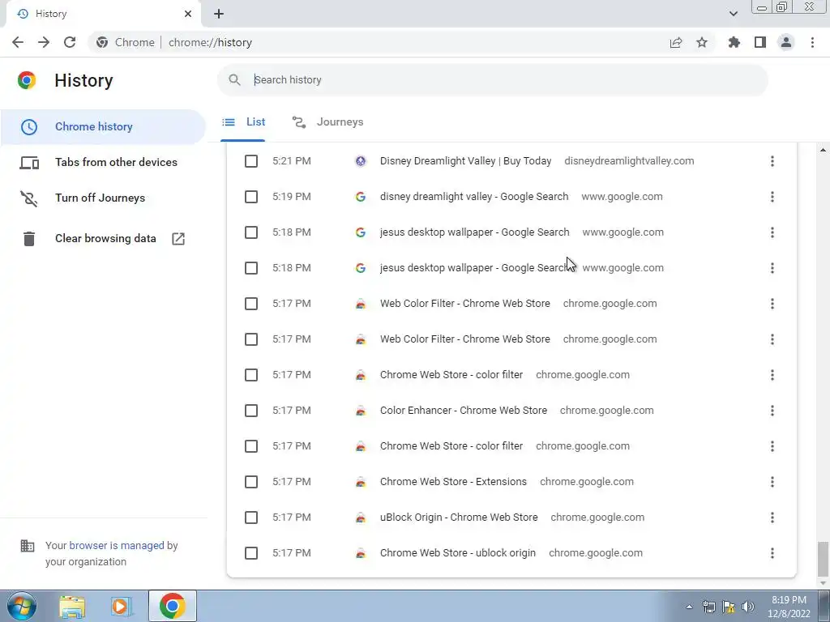Viewport: 830px width, 622px height.
Task: Open Tabs from other devices
Action: 103,162
